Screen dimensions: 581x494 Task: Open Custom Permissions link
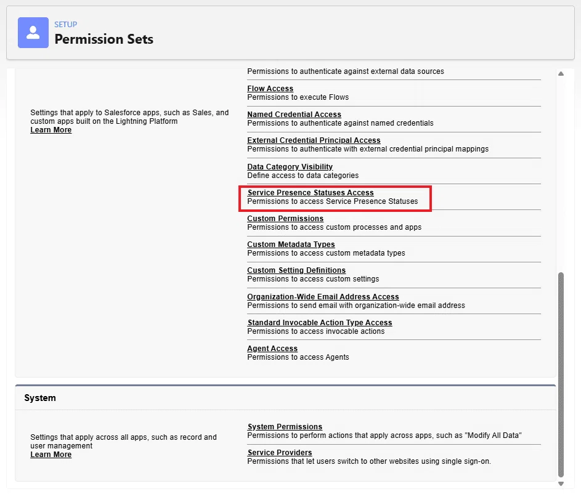click(x=285, y=219)
